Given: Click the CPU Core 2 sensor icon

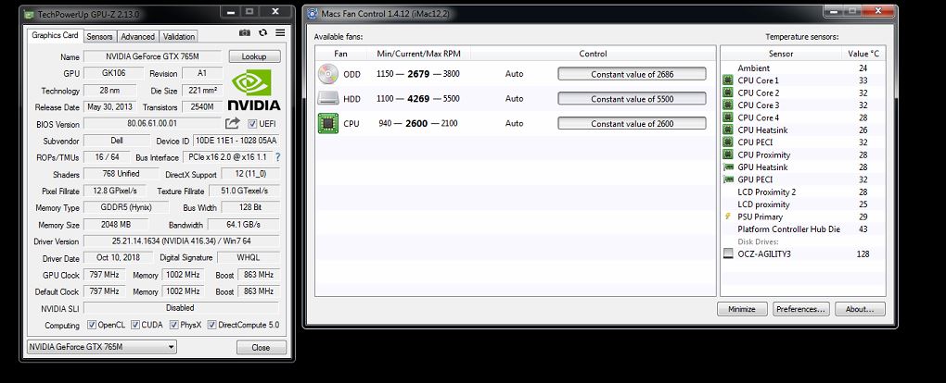Looking at the screenshot, I should point(728,93).
